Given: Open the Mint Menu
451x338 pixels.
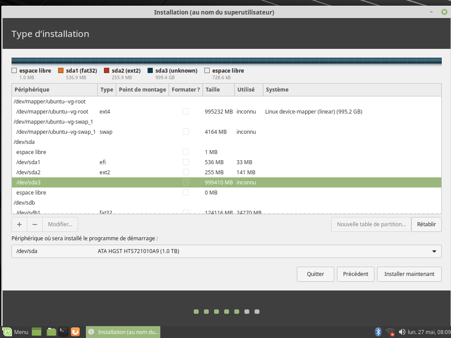Looking at the screenshot, I should (x=15, y=332).
